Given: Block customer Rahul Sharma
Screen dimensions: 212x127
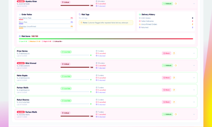Looking at the screenshot, I should coord(166,102).
